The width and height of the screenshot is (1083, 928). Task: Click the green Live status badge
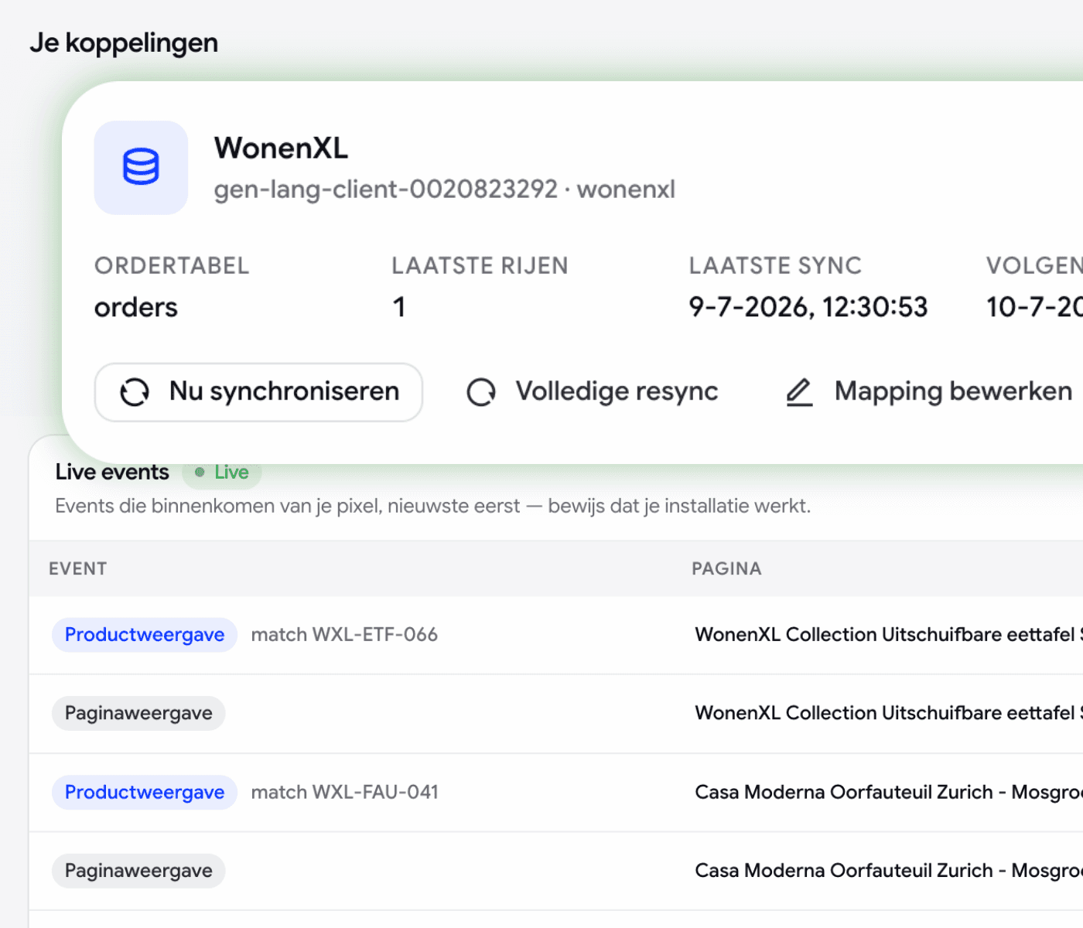(x=223, y=473)
